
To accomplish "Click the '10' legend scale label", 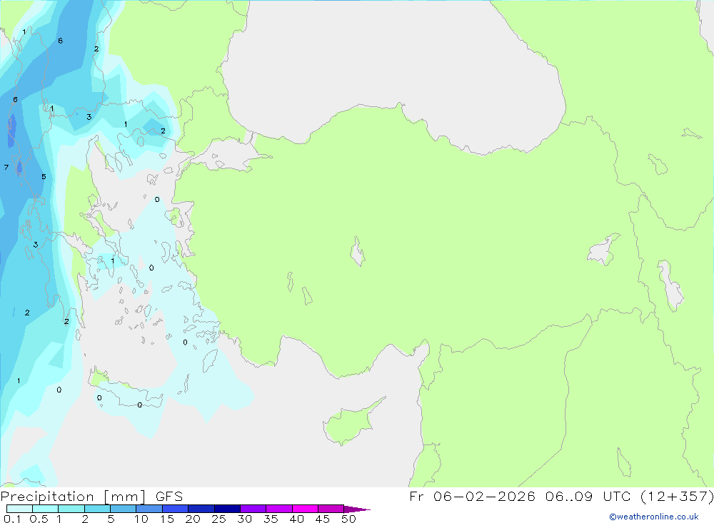I will click(x=141, y=519).
